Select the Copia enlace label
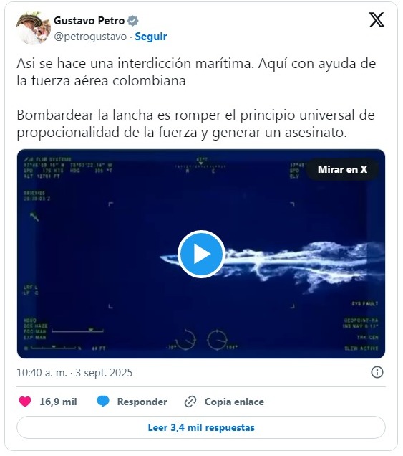 point(234,402)
